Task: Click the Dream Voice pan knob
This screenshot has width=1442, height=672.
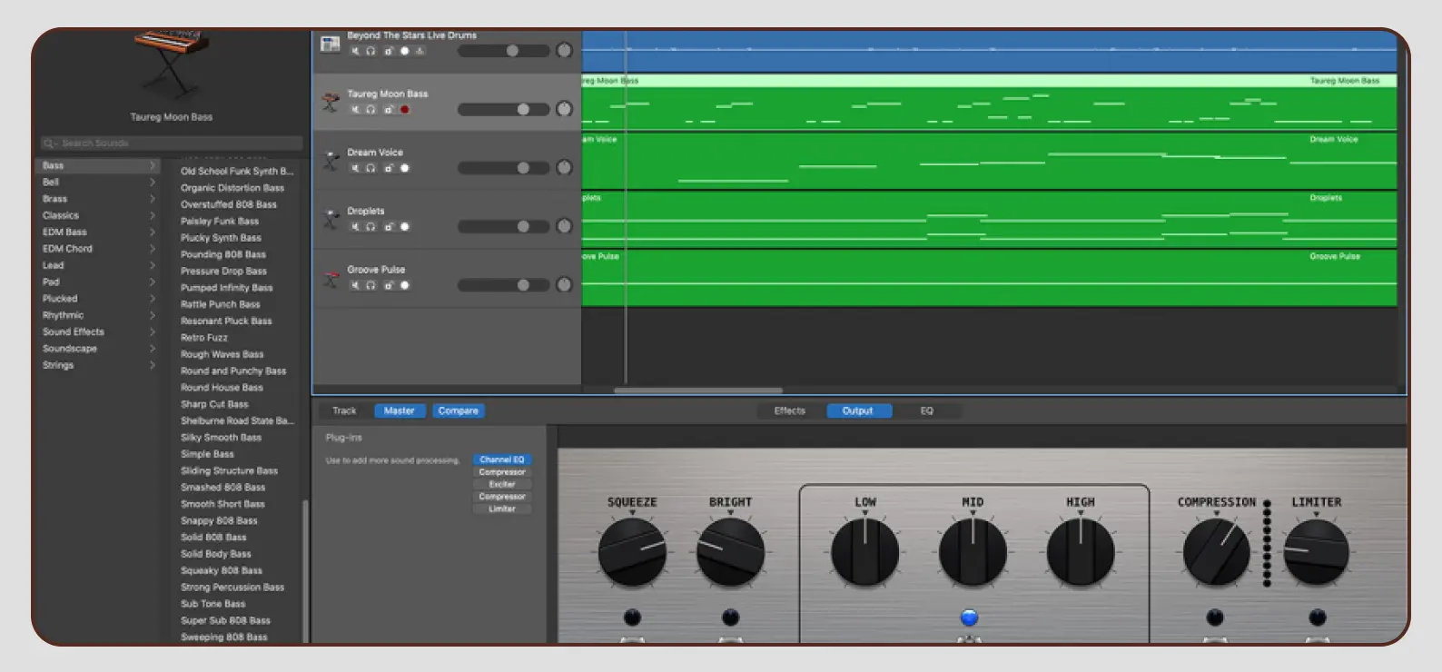Action: (x=564, y=168)
